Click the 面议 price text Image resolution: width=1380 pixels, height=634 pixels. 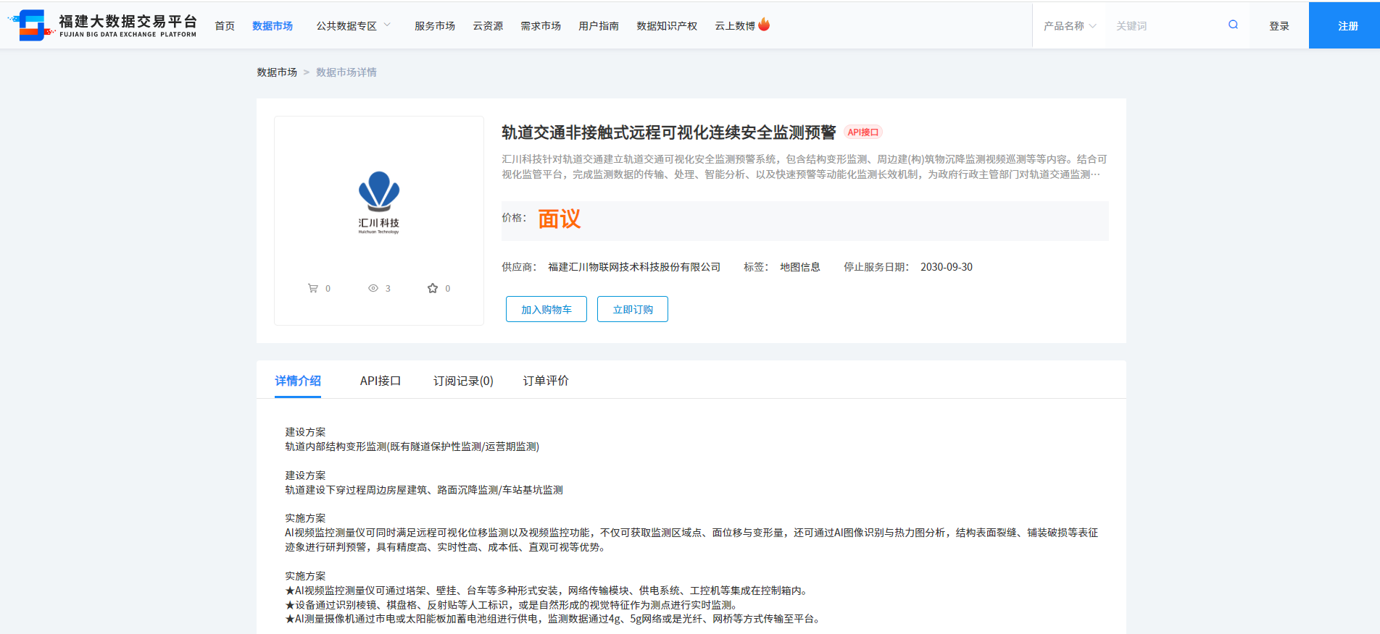(x=560, y=219)
